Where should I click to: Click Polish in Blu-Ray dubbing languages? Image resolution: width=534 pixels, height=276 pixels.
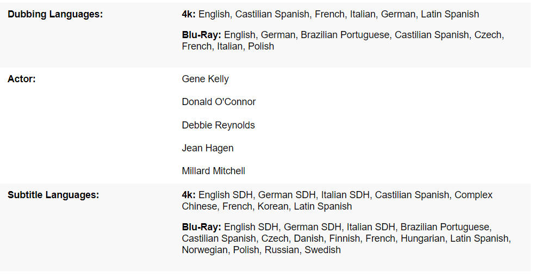click(261, 47)
